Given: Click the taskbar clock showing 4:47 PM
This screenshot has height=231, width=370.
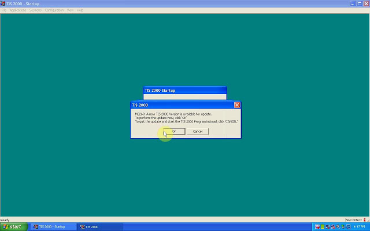Looking at the screenshot, I should click(x=359, y=227).
